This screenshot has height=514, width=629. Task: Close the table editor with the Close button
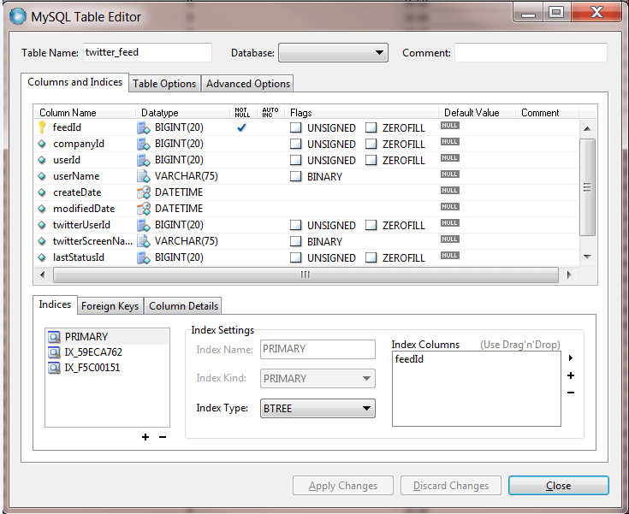(558, 486)
